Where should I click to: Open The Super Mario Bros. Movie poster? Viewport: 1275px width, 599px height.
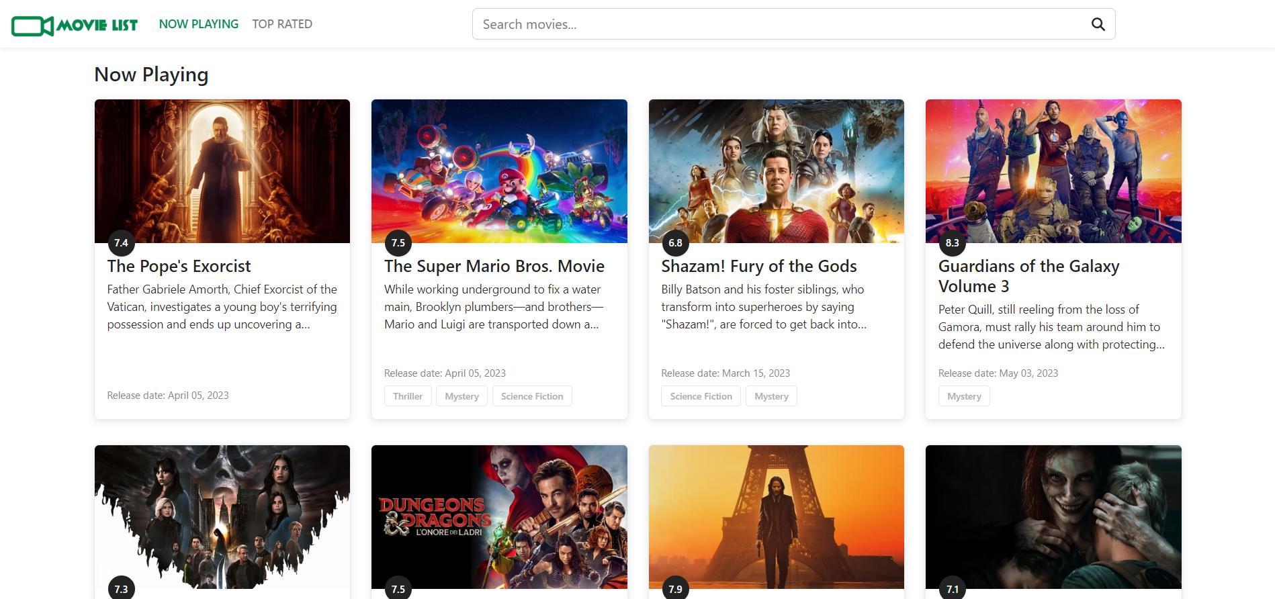tap(499, 171)
